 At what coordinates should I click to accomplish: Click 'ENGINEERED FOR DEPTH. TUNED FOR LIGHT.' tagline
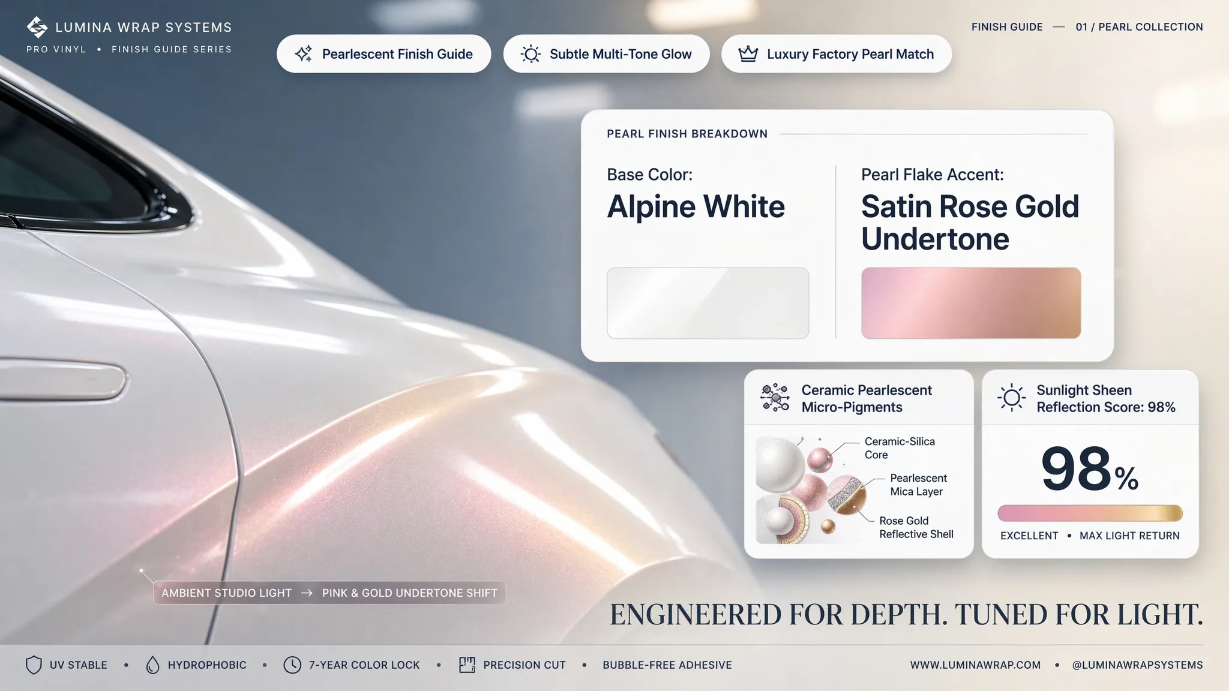coord(906,614)
